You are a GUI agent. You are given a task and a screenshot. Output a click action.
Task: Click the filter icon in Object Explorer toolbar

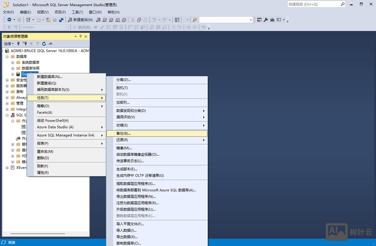pyautogui.click(x=37, y=44)
